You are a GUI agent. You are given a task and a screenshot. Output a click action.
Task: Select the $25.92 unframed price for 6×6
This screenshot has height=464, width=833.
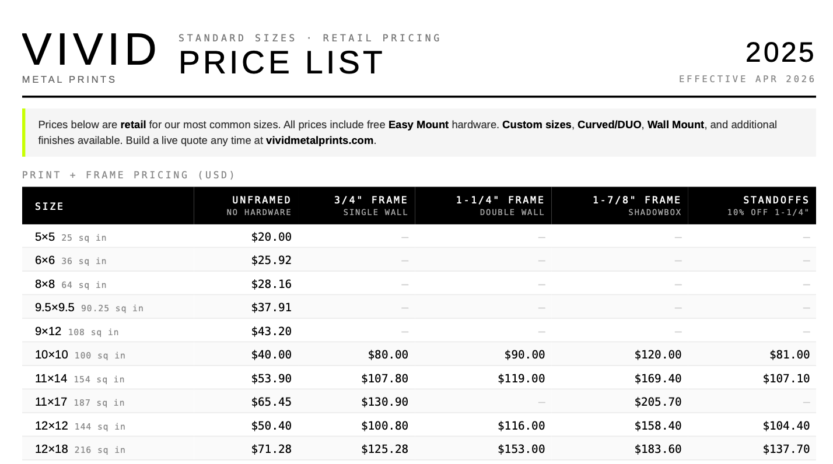tap(271, 260)
